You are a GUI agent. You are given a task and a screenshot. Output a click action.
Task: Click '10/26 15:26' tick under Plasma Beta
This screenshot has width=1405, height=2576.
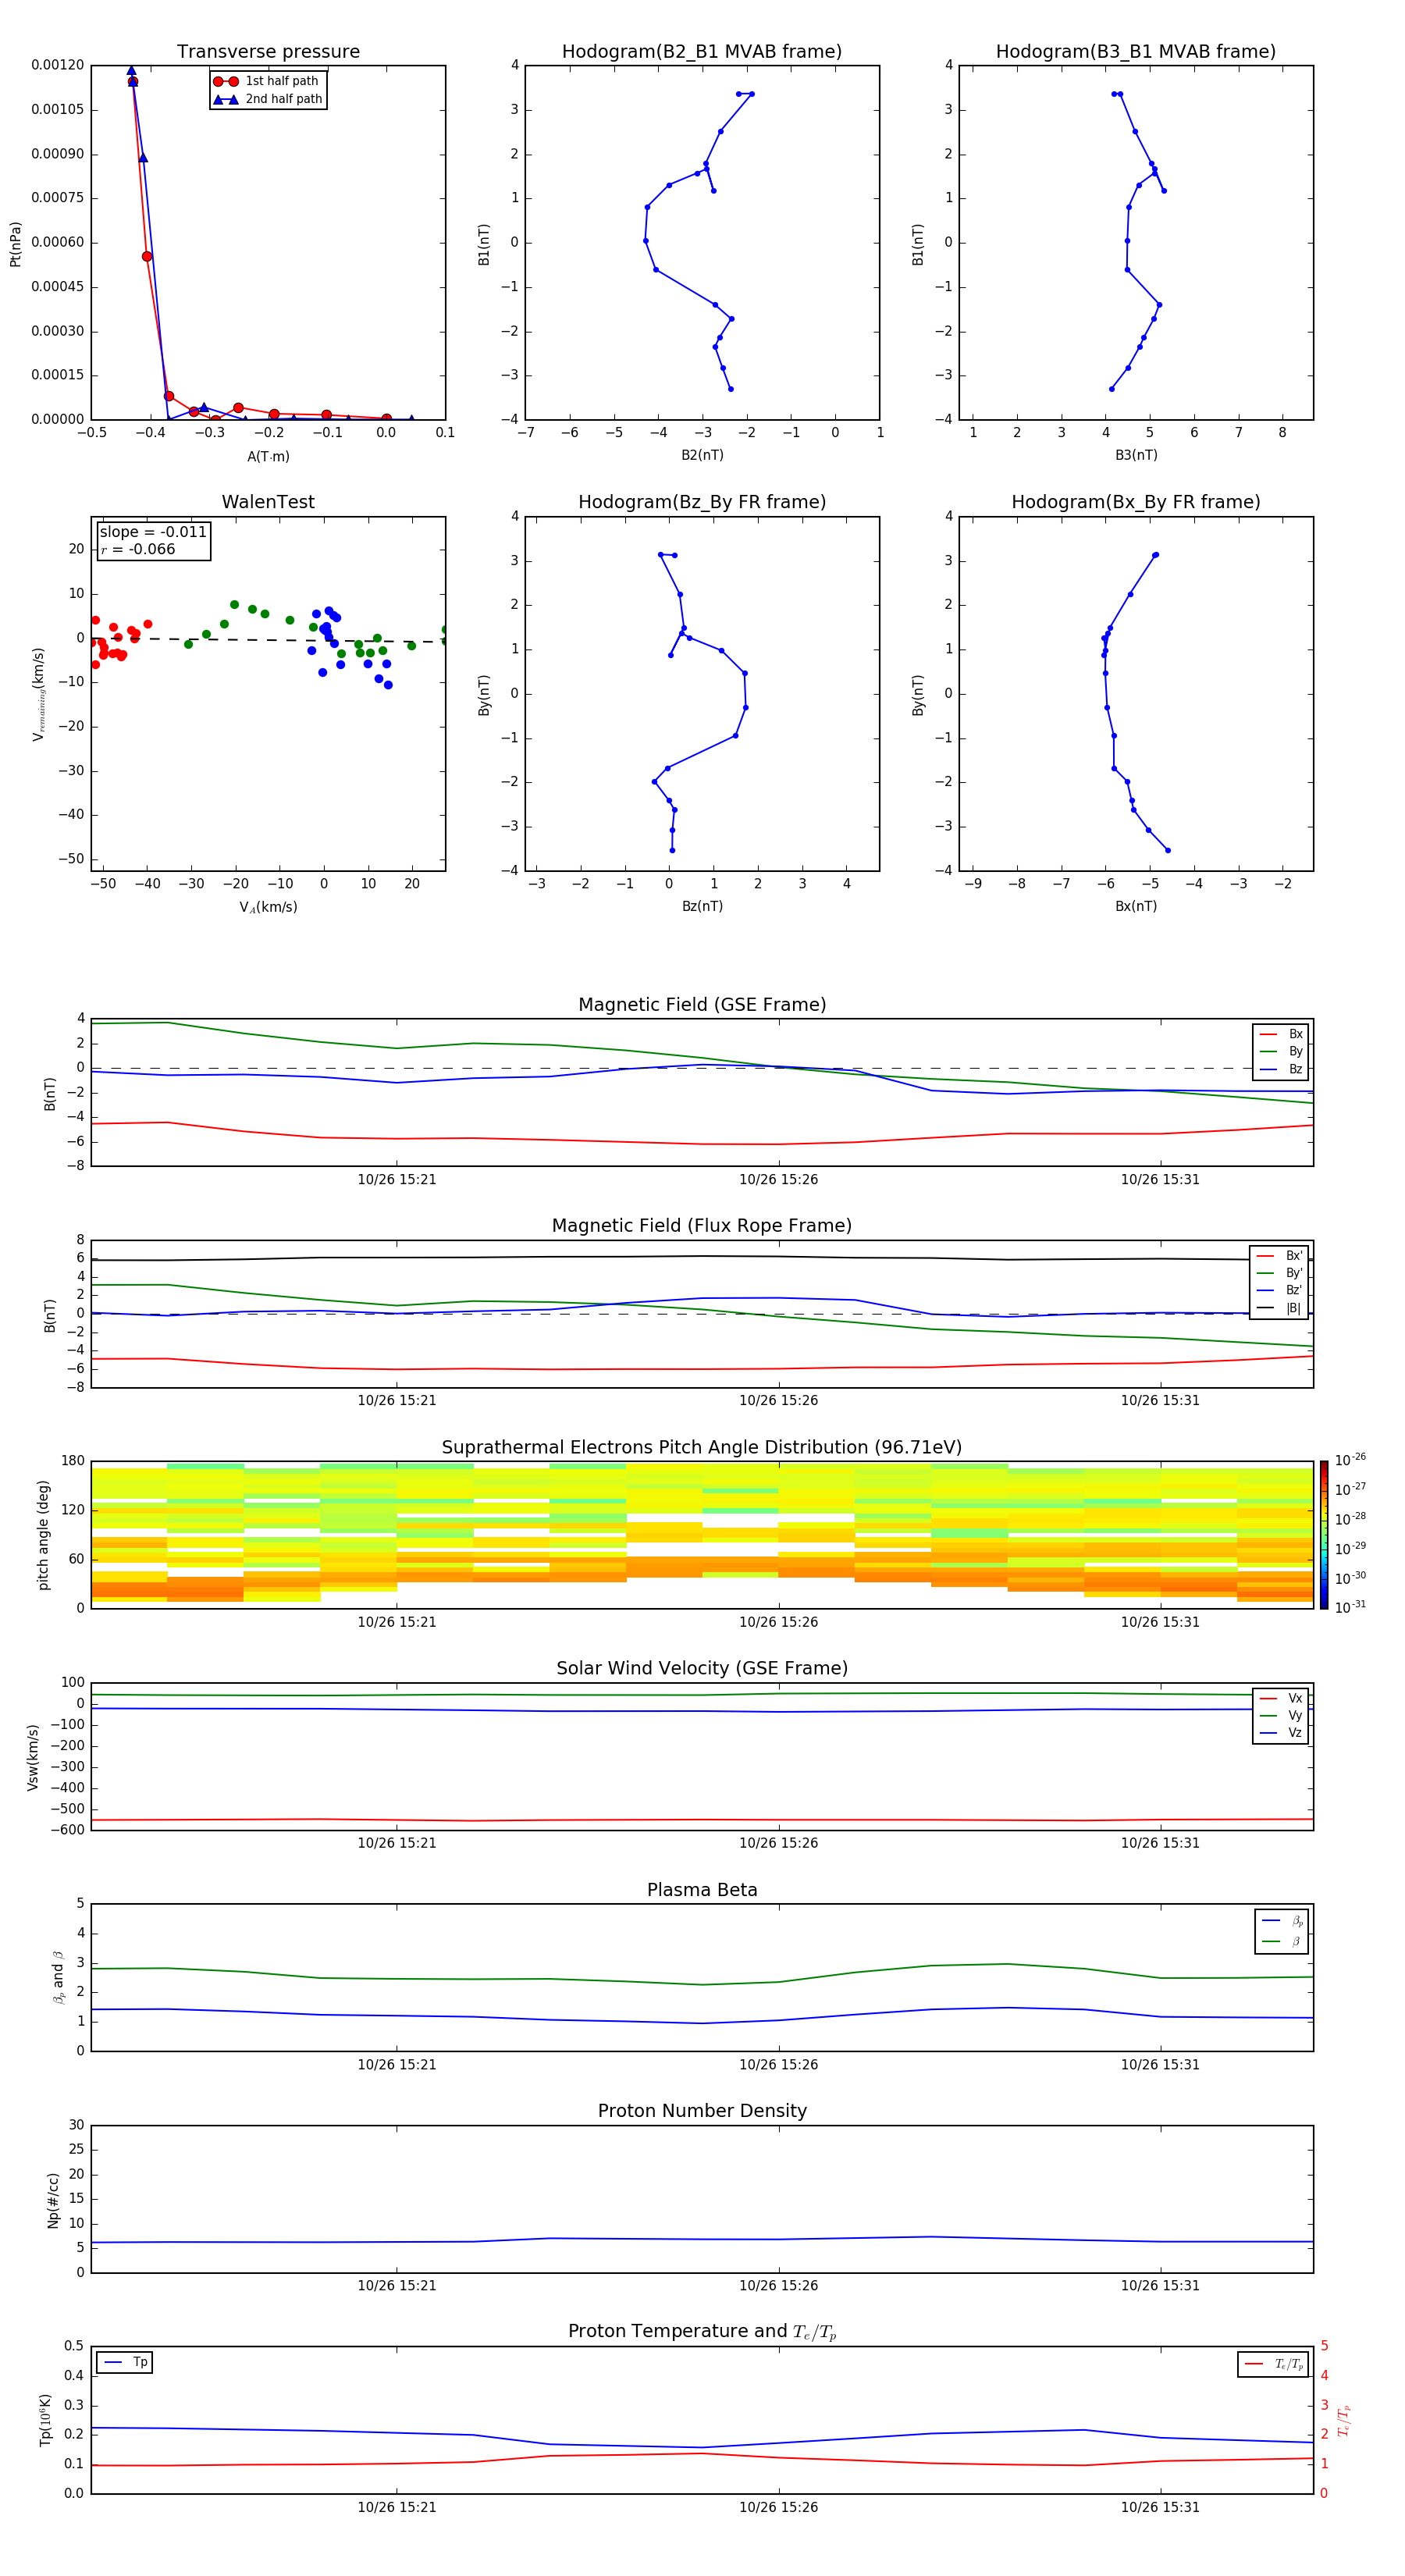(778, 2065)
